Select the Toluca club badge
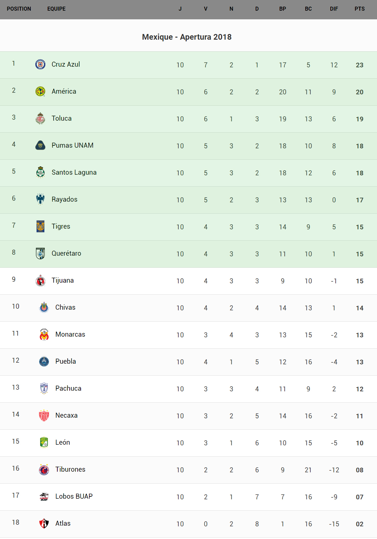377x539 pixels. [x=40, y=118]
